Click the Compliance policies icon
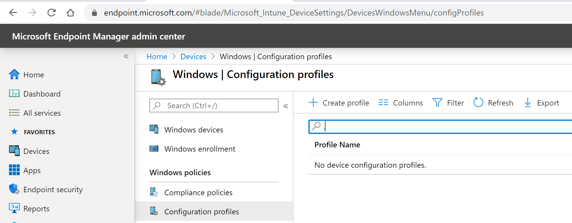The height and width of the screenshot is (223, 572). click(x=154, y=192)
